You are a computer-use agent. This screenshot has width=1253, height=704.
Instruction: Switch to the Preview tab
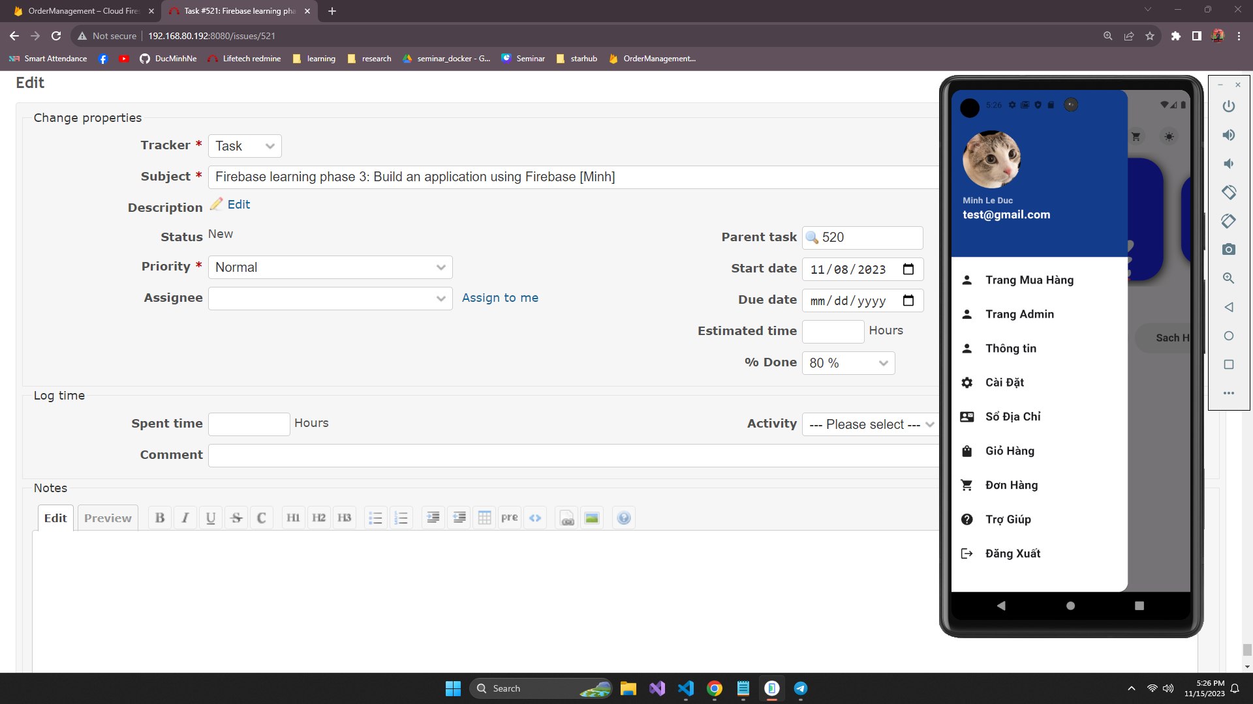(x=108, y=518)
